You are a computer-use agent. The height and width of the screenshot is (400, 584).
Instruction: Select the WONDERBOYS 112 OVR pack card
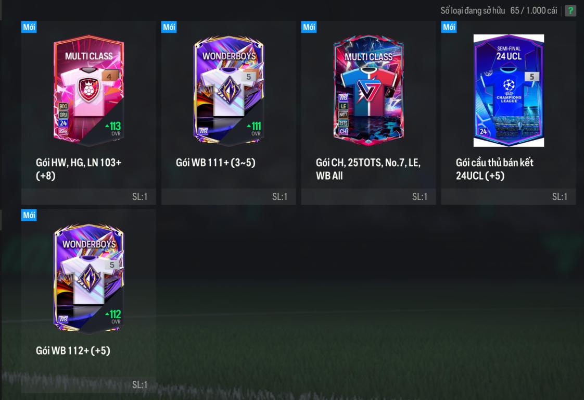[x=88, y=278]
